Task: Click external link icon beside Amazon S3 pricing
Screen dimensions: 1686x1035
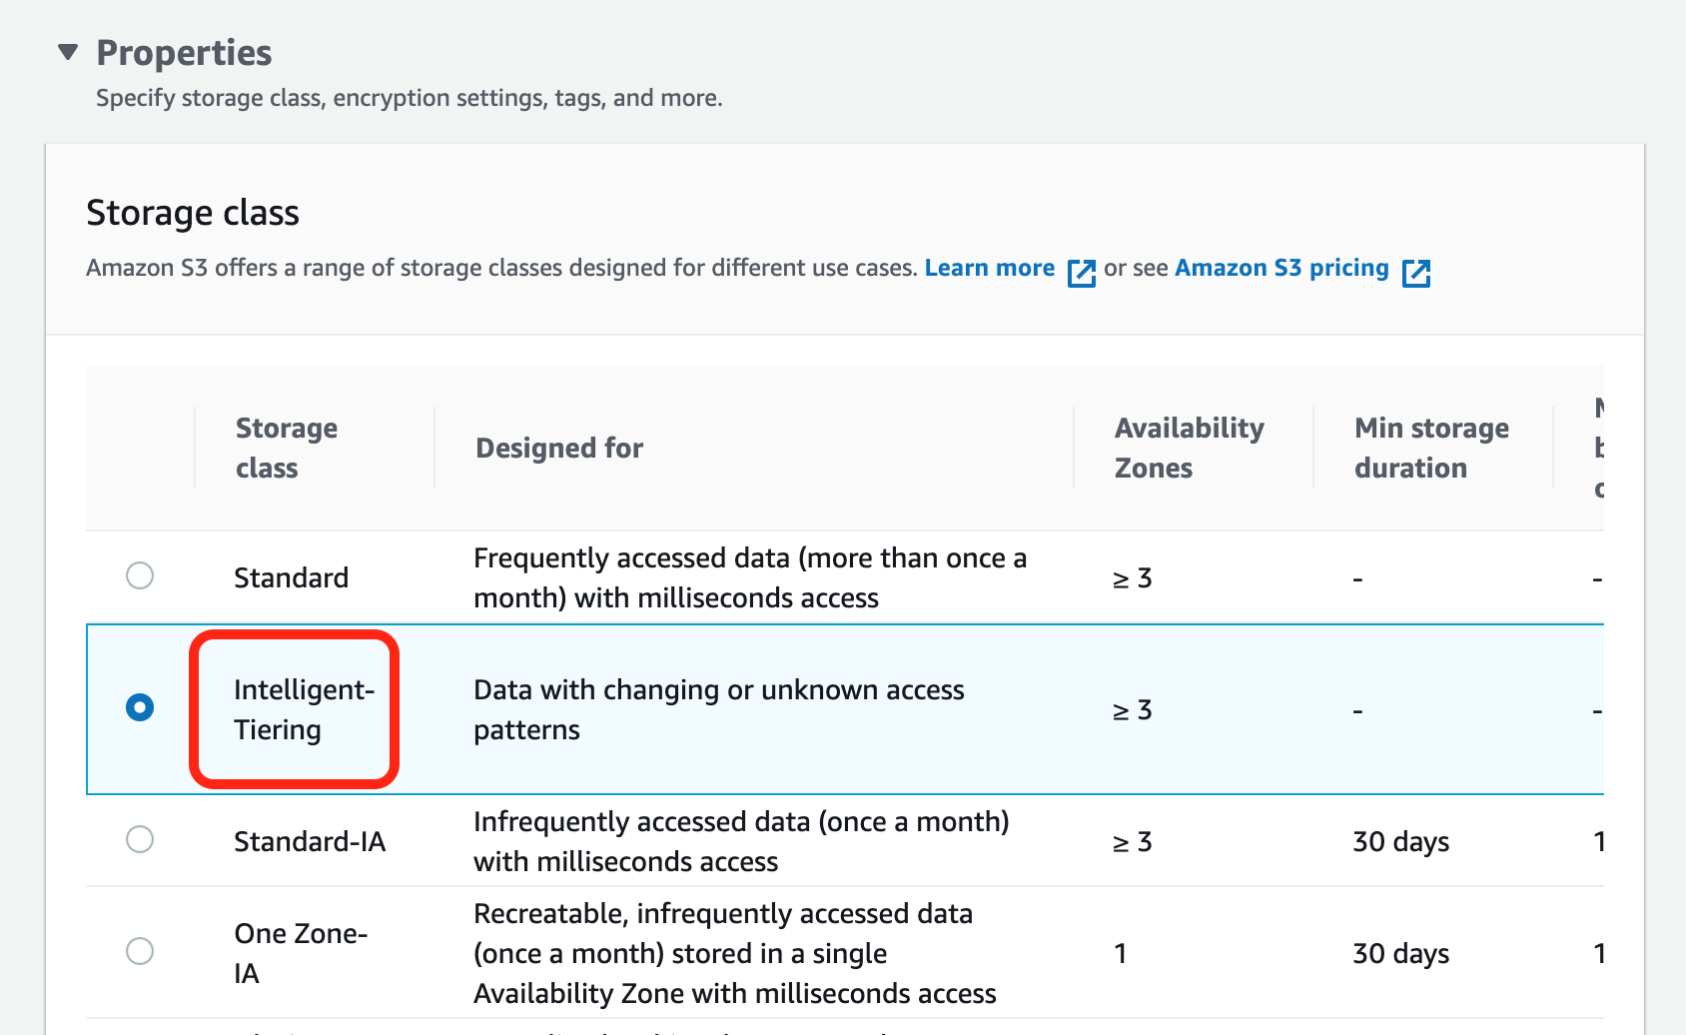Action: [1415, 272]
